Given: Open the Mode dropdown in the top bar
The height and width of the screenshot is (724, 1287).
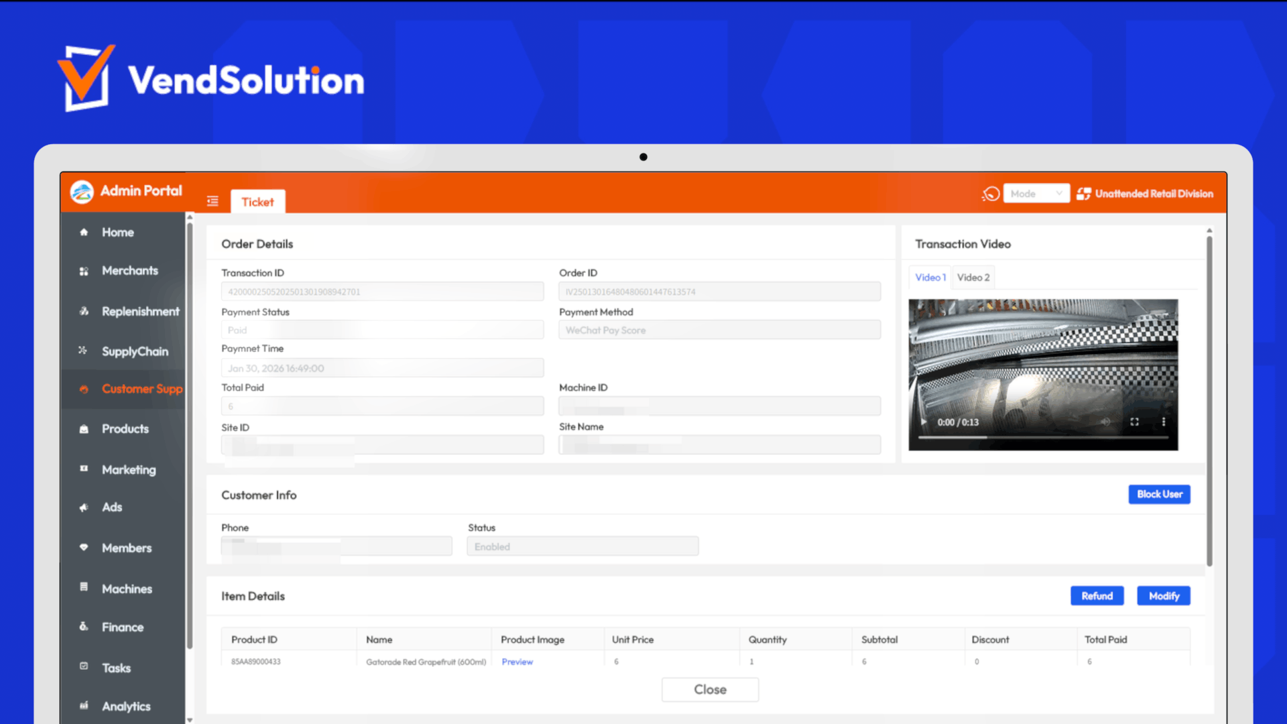Looking at the screenshot, I should tap(1036, 193).
